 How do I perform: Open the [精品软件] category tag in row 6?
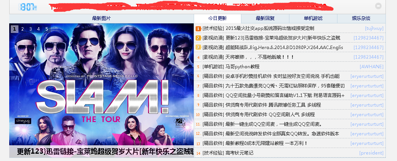[213, 76]
